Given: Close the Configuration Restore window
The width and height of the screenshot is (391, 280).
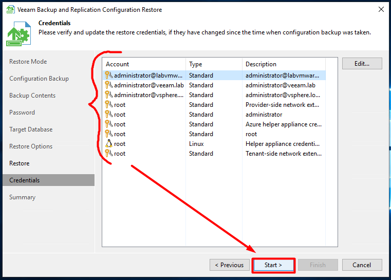Looking at the screenshot, I should 381,9.
